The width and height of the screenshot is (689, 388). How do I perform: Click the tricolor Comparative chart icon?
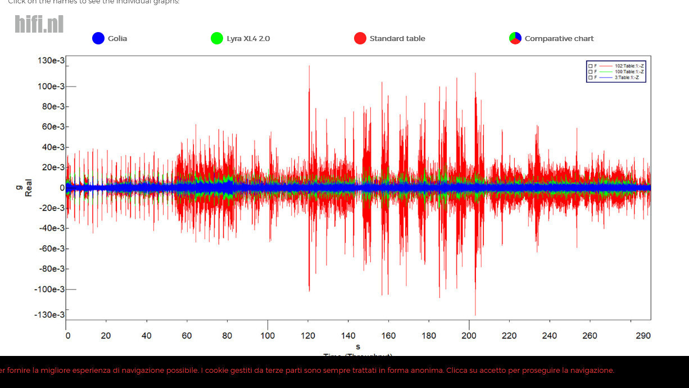coord(515,38)
